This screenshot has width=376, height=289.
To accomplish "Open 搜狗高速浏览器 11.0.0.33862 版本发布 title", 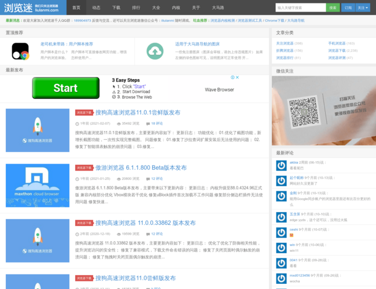I will [x=145, y=223].
